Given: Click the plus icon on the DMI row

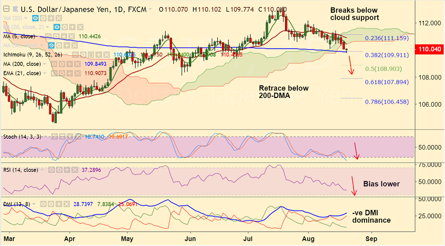Looking at the screenshot, I should pyautogui.click(x=59, y=204).
